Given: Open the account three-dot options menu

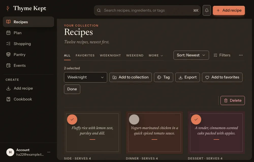Looking at the screenshot, I should (49, 152).
